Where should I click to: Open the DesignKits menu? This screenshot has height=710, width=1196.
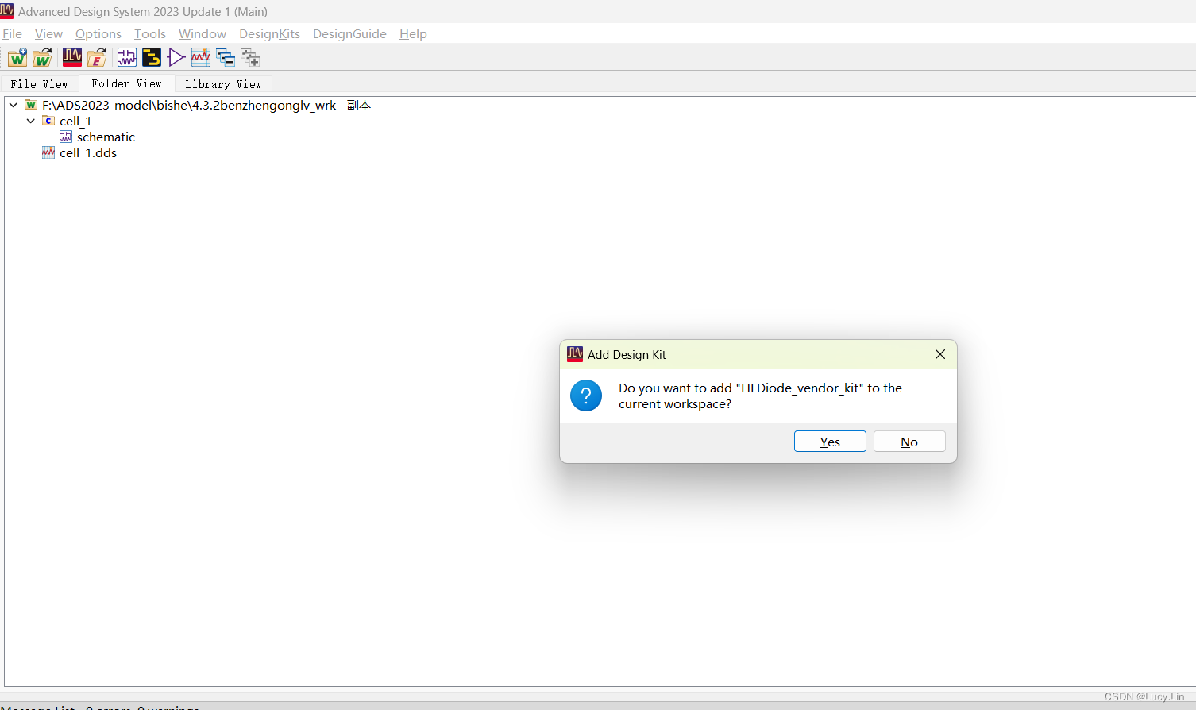point(269,33)
